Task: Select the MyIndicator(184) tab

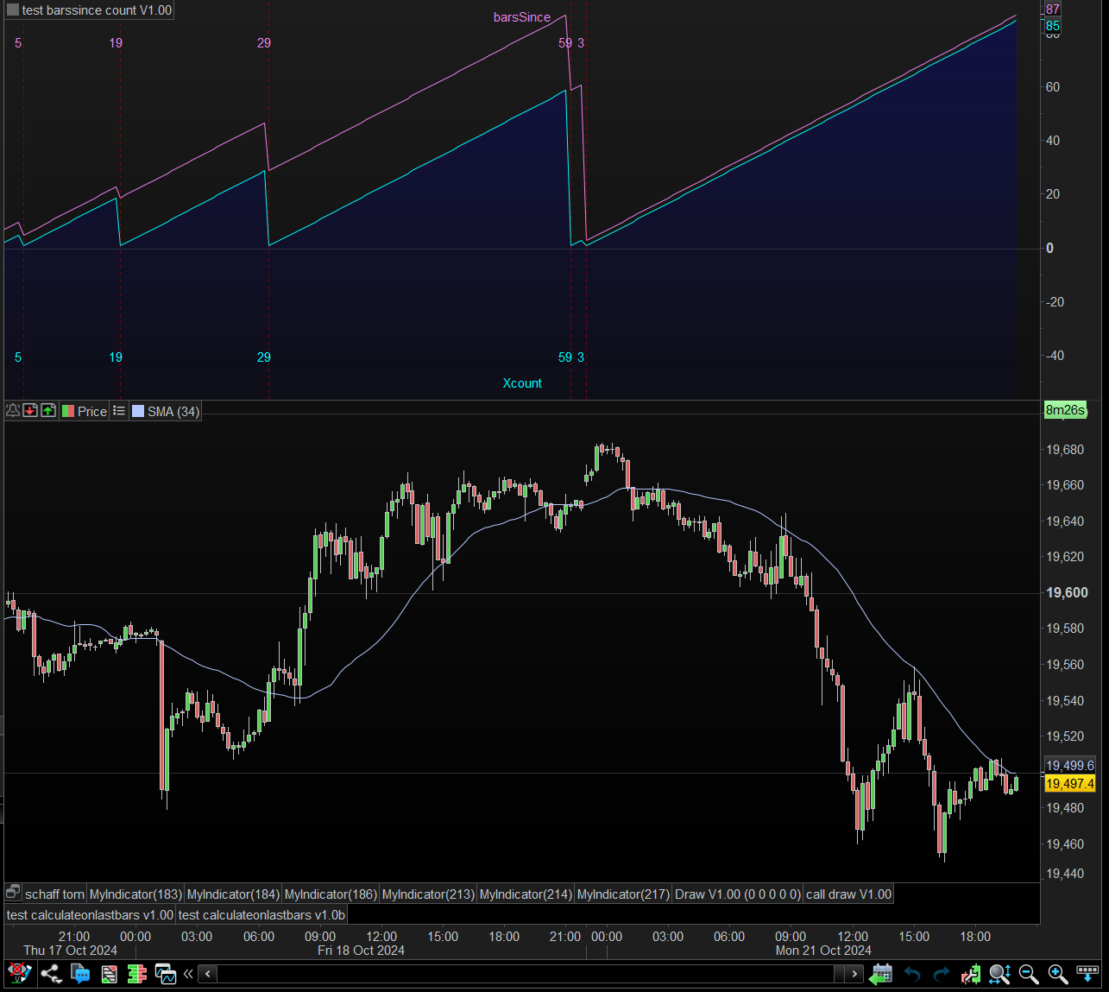Action: (233, 894)
